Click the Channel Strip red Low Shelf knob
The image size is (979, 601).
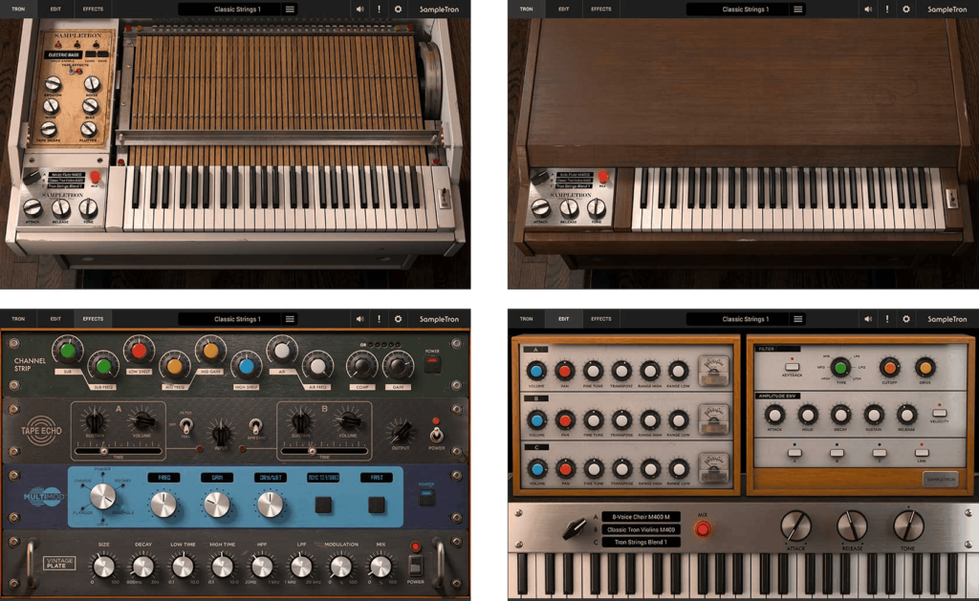[x=139, y=351]
